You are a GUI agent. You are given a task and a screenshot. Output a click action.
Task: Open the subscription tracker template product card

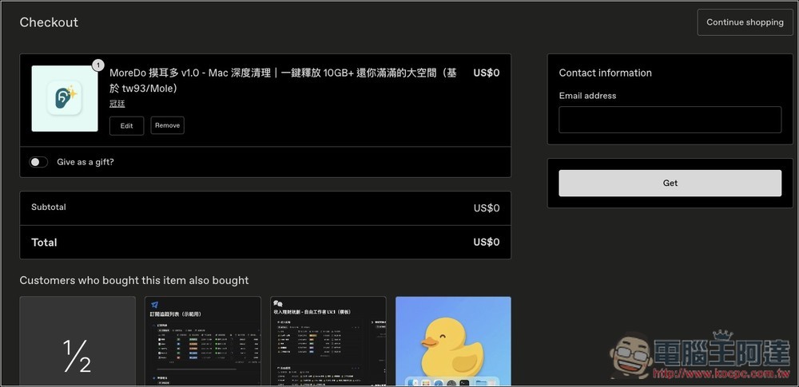203,342
